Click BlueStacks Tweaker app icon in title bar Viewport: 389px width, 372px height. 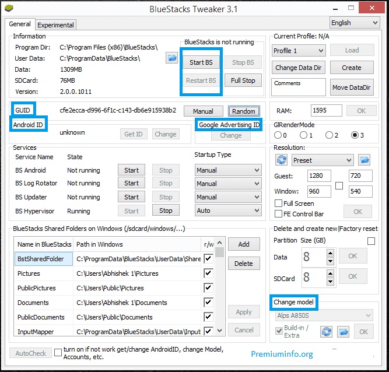[9, 8]
